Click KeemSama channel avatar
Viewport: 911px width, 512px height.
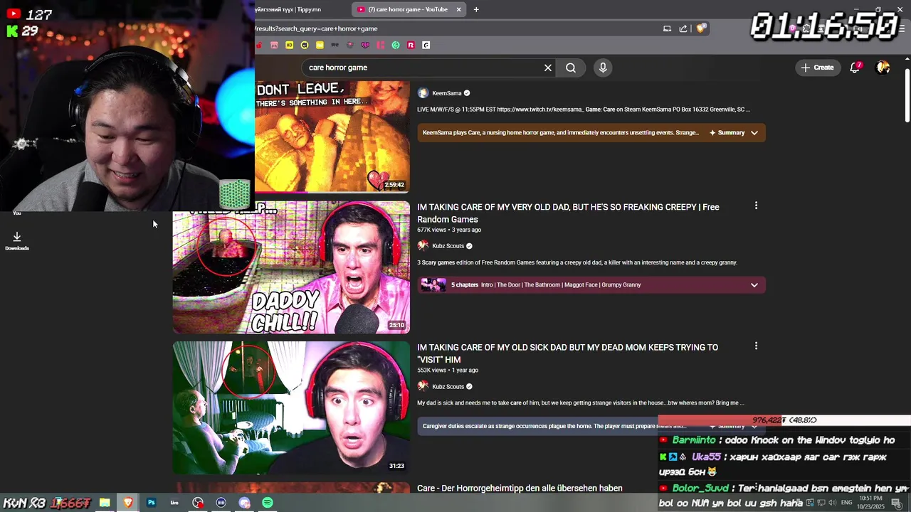pos(423,93)
